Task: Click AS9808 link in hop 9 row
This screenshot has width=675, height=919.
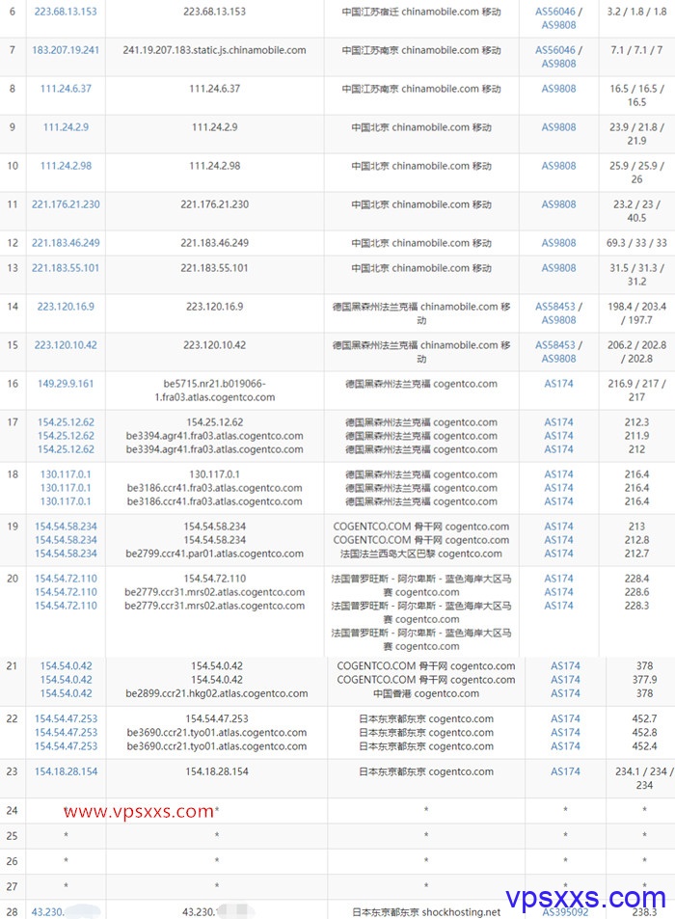Action: (558, 127)
